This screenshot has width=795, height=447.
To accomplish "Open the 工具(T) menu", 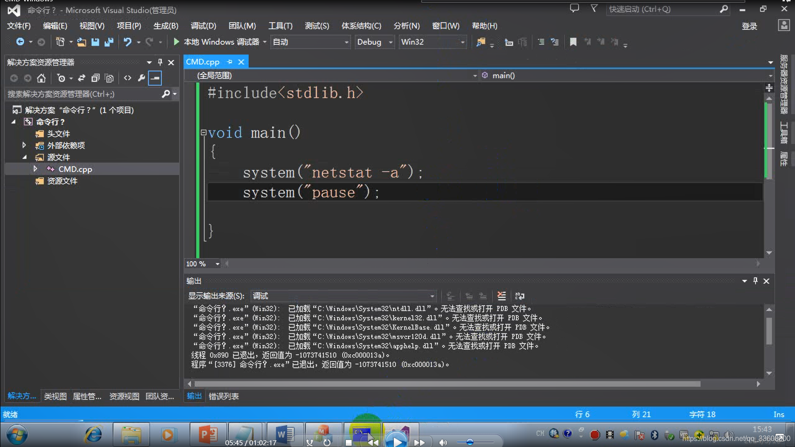I will click(x=280, y=26).
